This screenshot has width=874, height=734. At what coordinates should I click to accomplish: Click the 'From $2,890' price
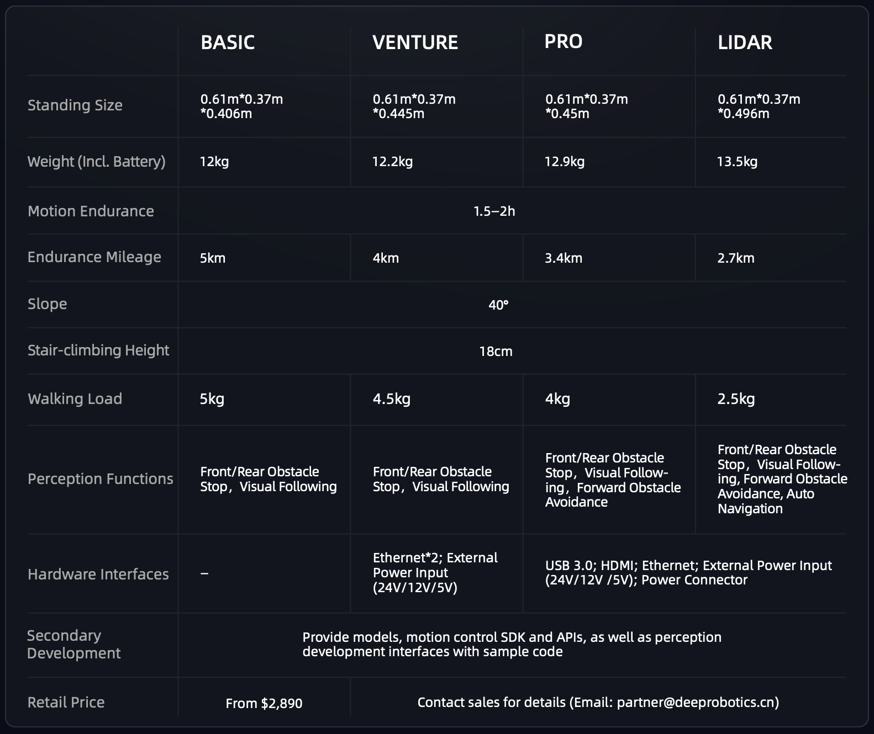pyautogui.click(x=264, y=703)
